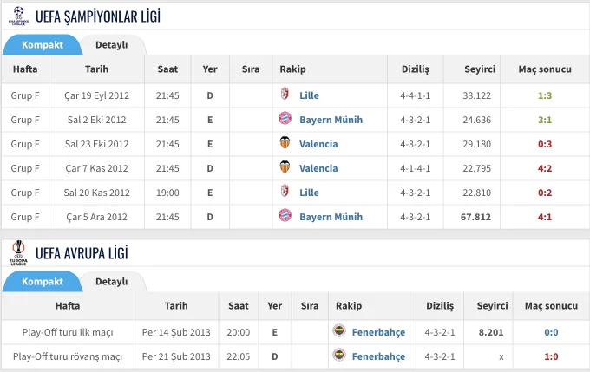The width and height of the screenshot is (590, 372).
Task: Open Bayern Münih link, 5 Ara 2012 match
Action: (331, 217)
